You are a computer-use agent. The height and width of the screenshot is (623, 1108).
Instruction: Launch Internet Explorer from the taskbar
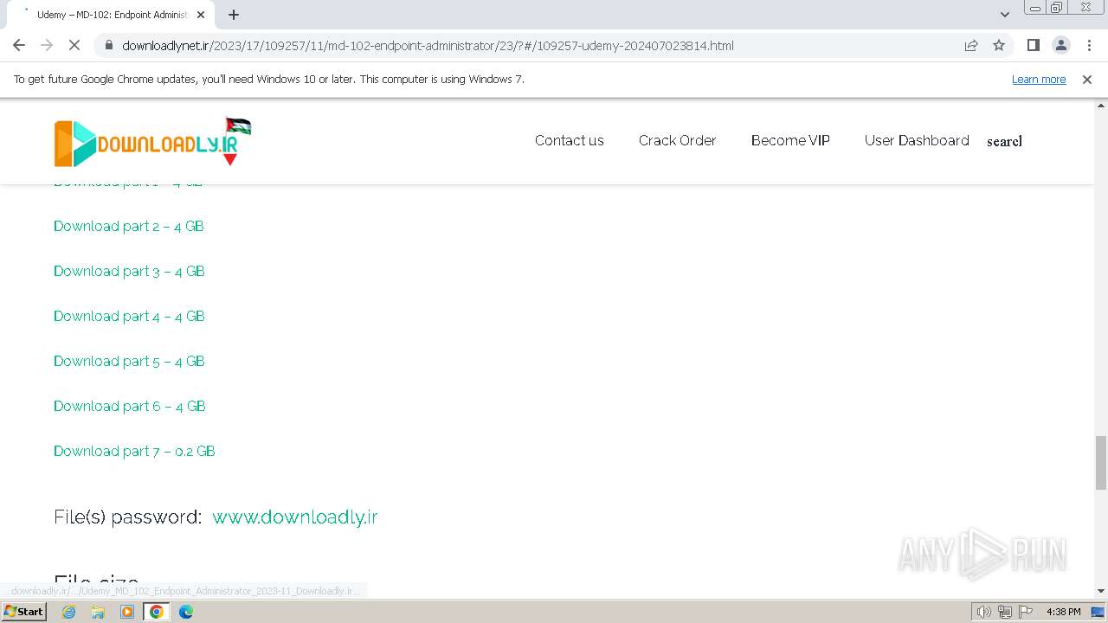point(69,612)
